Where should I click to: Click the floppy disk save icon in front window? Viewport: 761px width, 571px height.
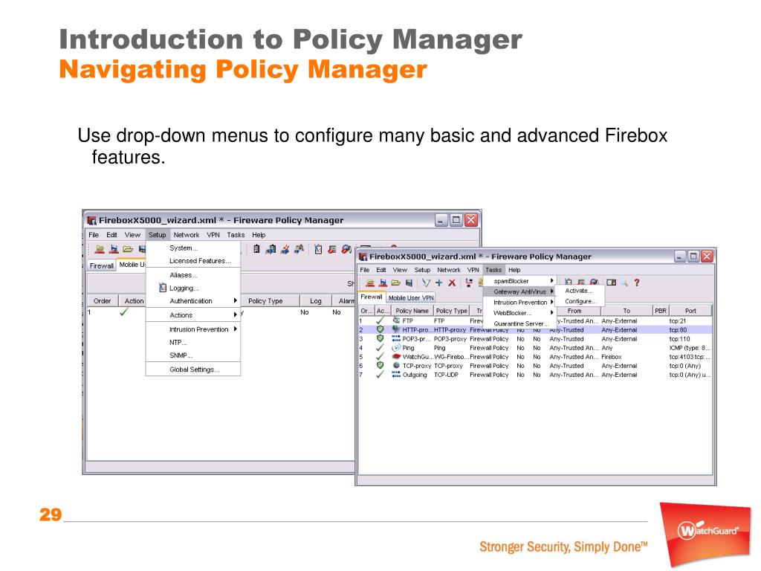[x=409, y=283]
